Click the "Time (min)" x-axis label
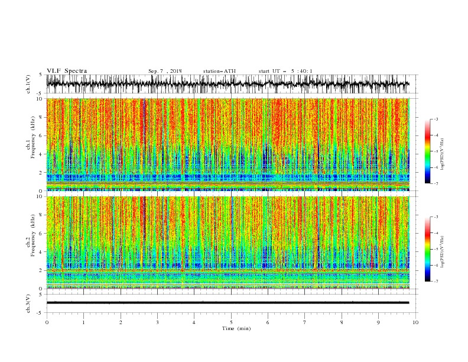This screenshot has width=468, height=362. [x=236, y=328]
